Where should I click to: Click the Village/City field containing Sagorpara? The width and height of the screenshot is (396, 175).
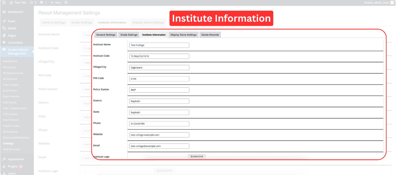(159, 67)
